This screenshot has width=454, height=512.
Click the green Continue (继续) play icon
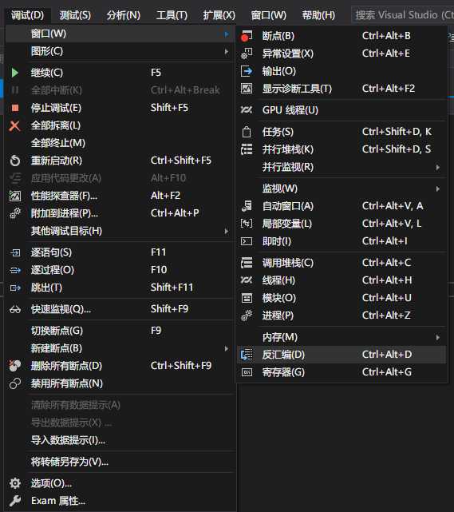tap(14, 73)
